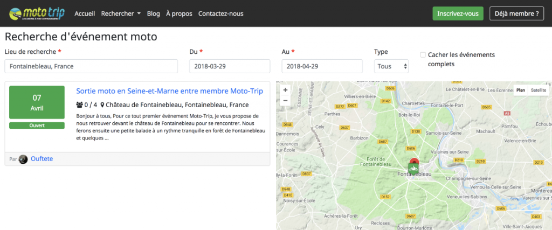Click the Moto Trip logo
552x230 pixels.
pyautogui.click(x=37, y=13)
